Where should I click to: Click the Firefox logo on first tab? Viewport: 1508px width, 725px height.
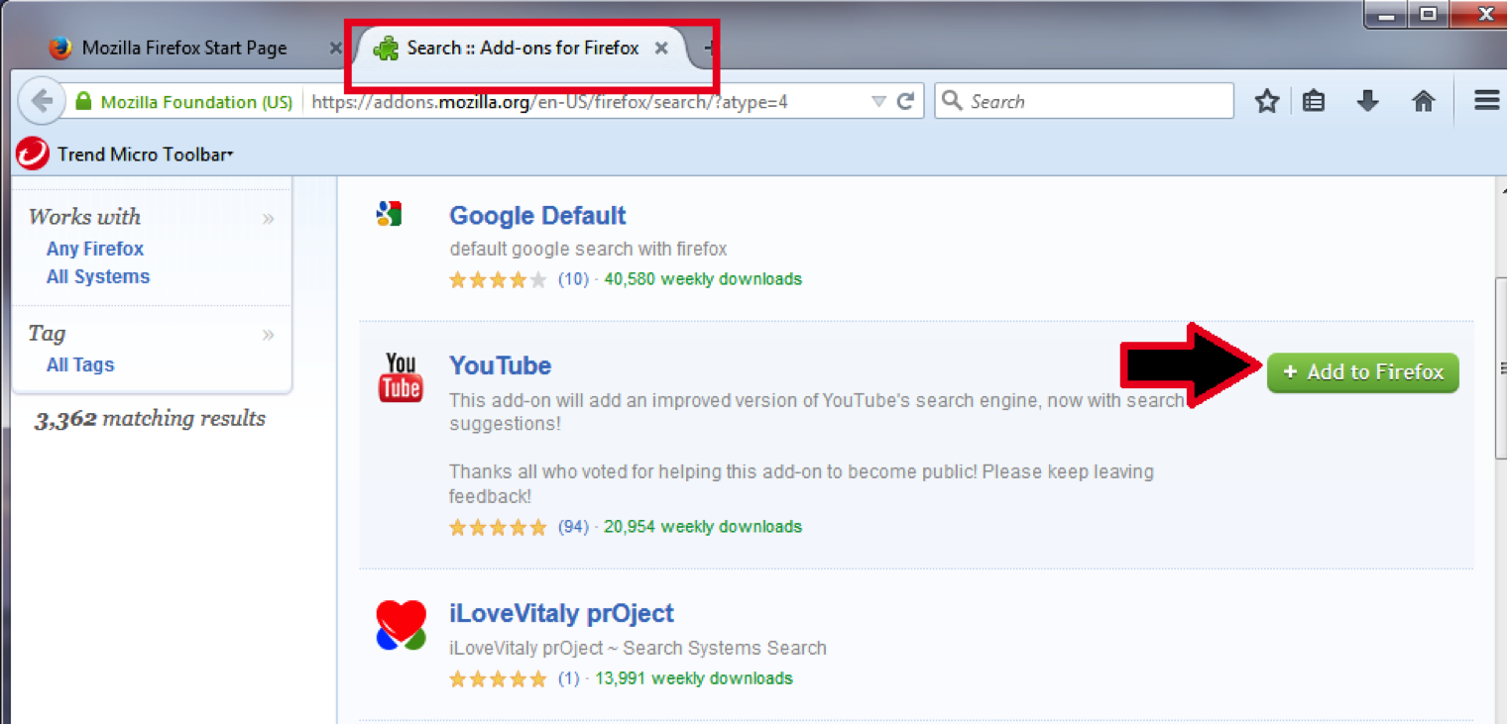61,48
